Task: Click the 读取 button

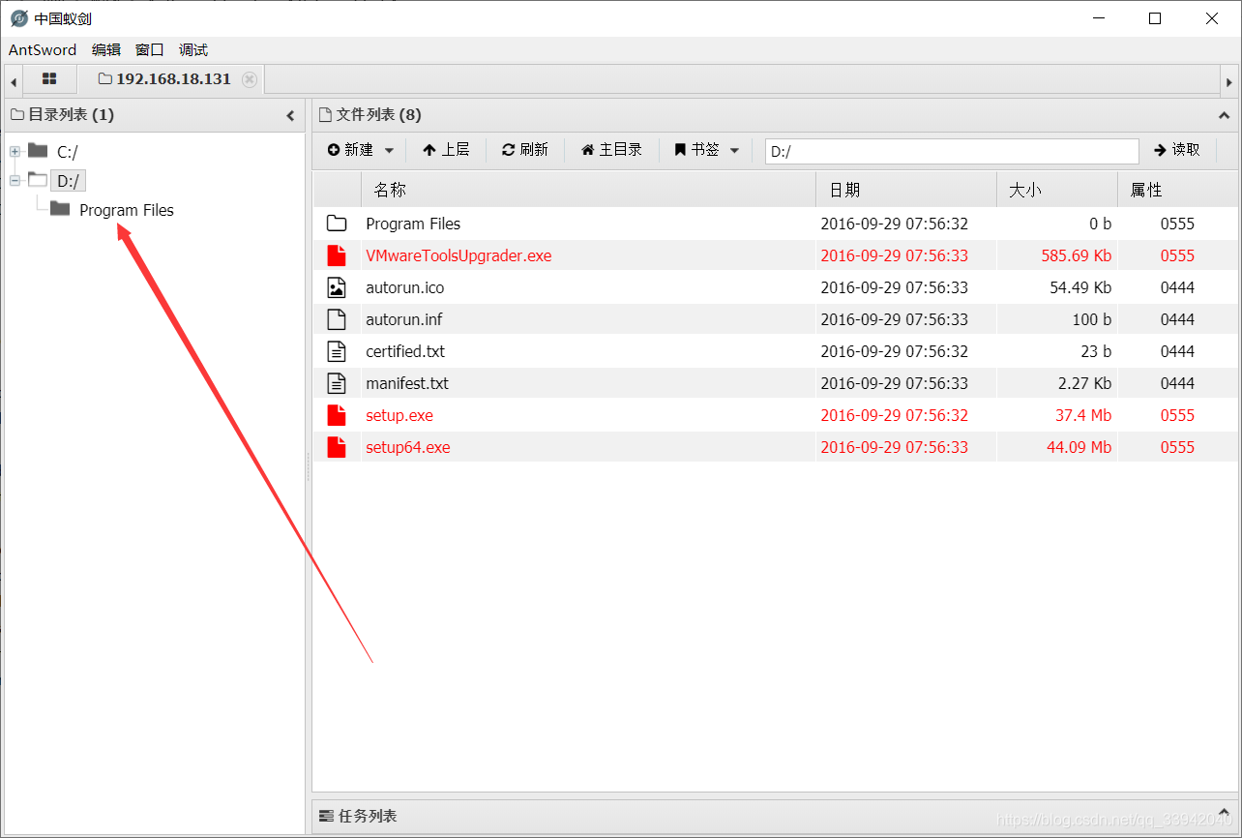Action: (x=1177, y=150)
